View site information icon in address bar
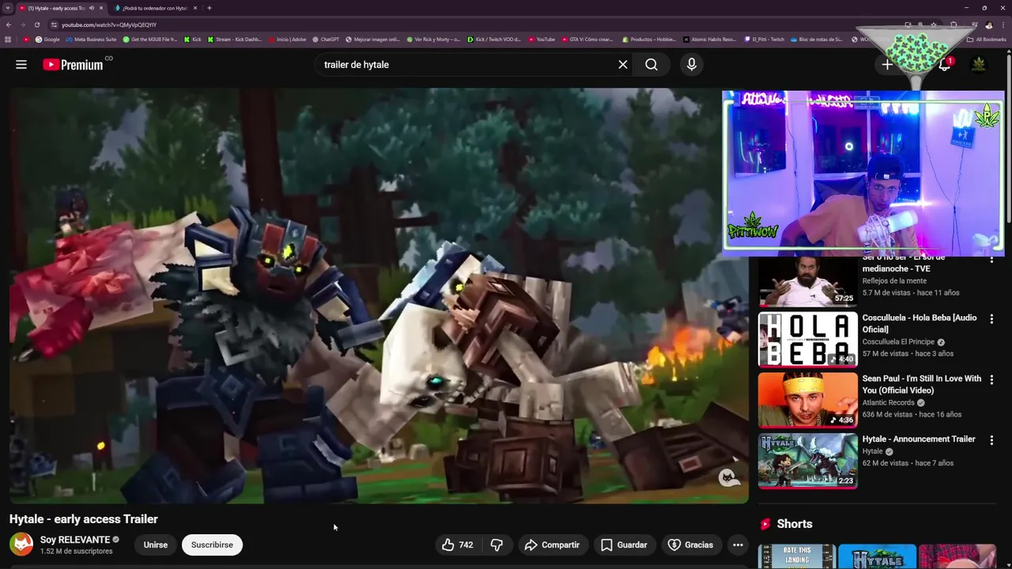 coord(54,24)
